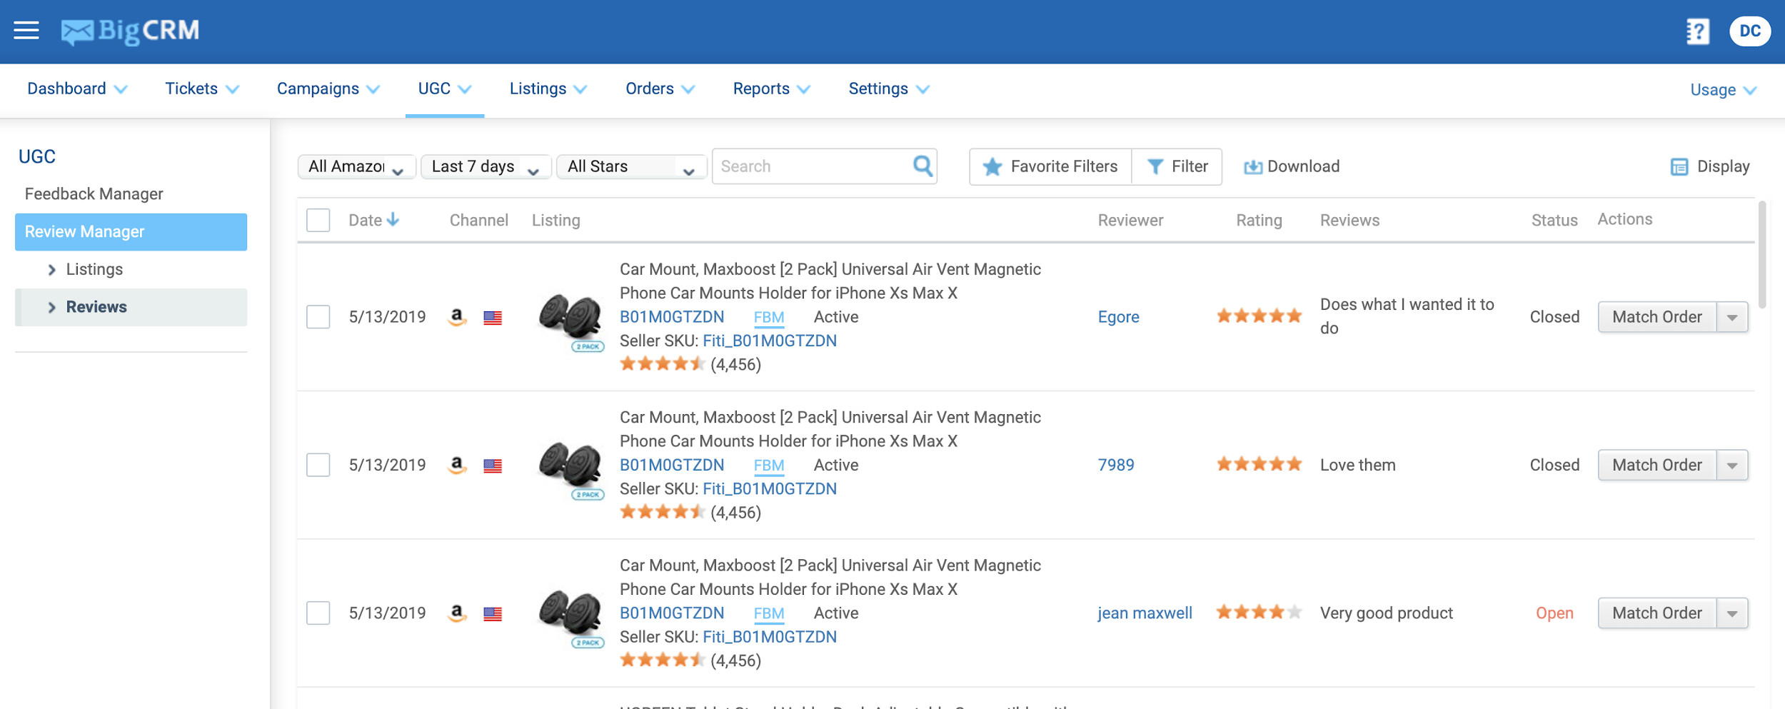Open the UGC menu tab

pyautogui.click(x=445, y=89)
